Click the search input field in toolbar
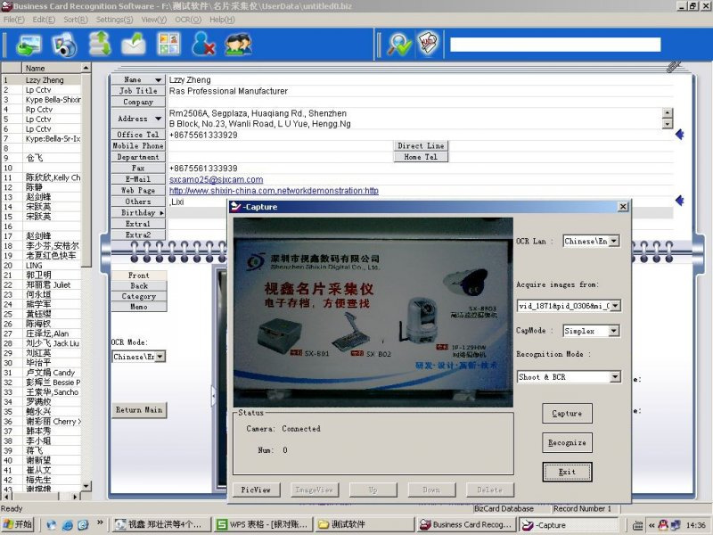This screenshot has width=713, height=535. tap(555, 45)
